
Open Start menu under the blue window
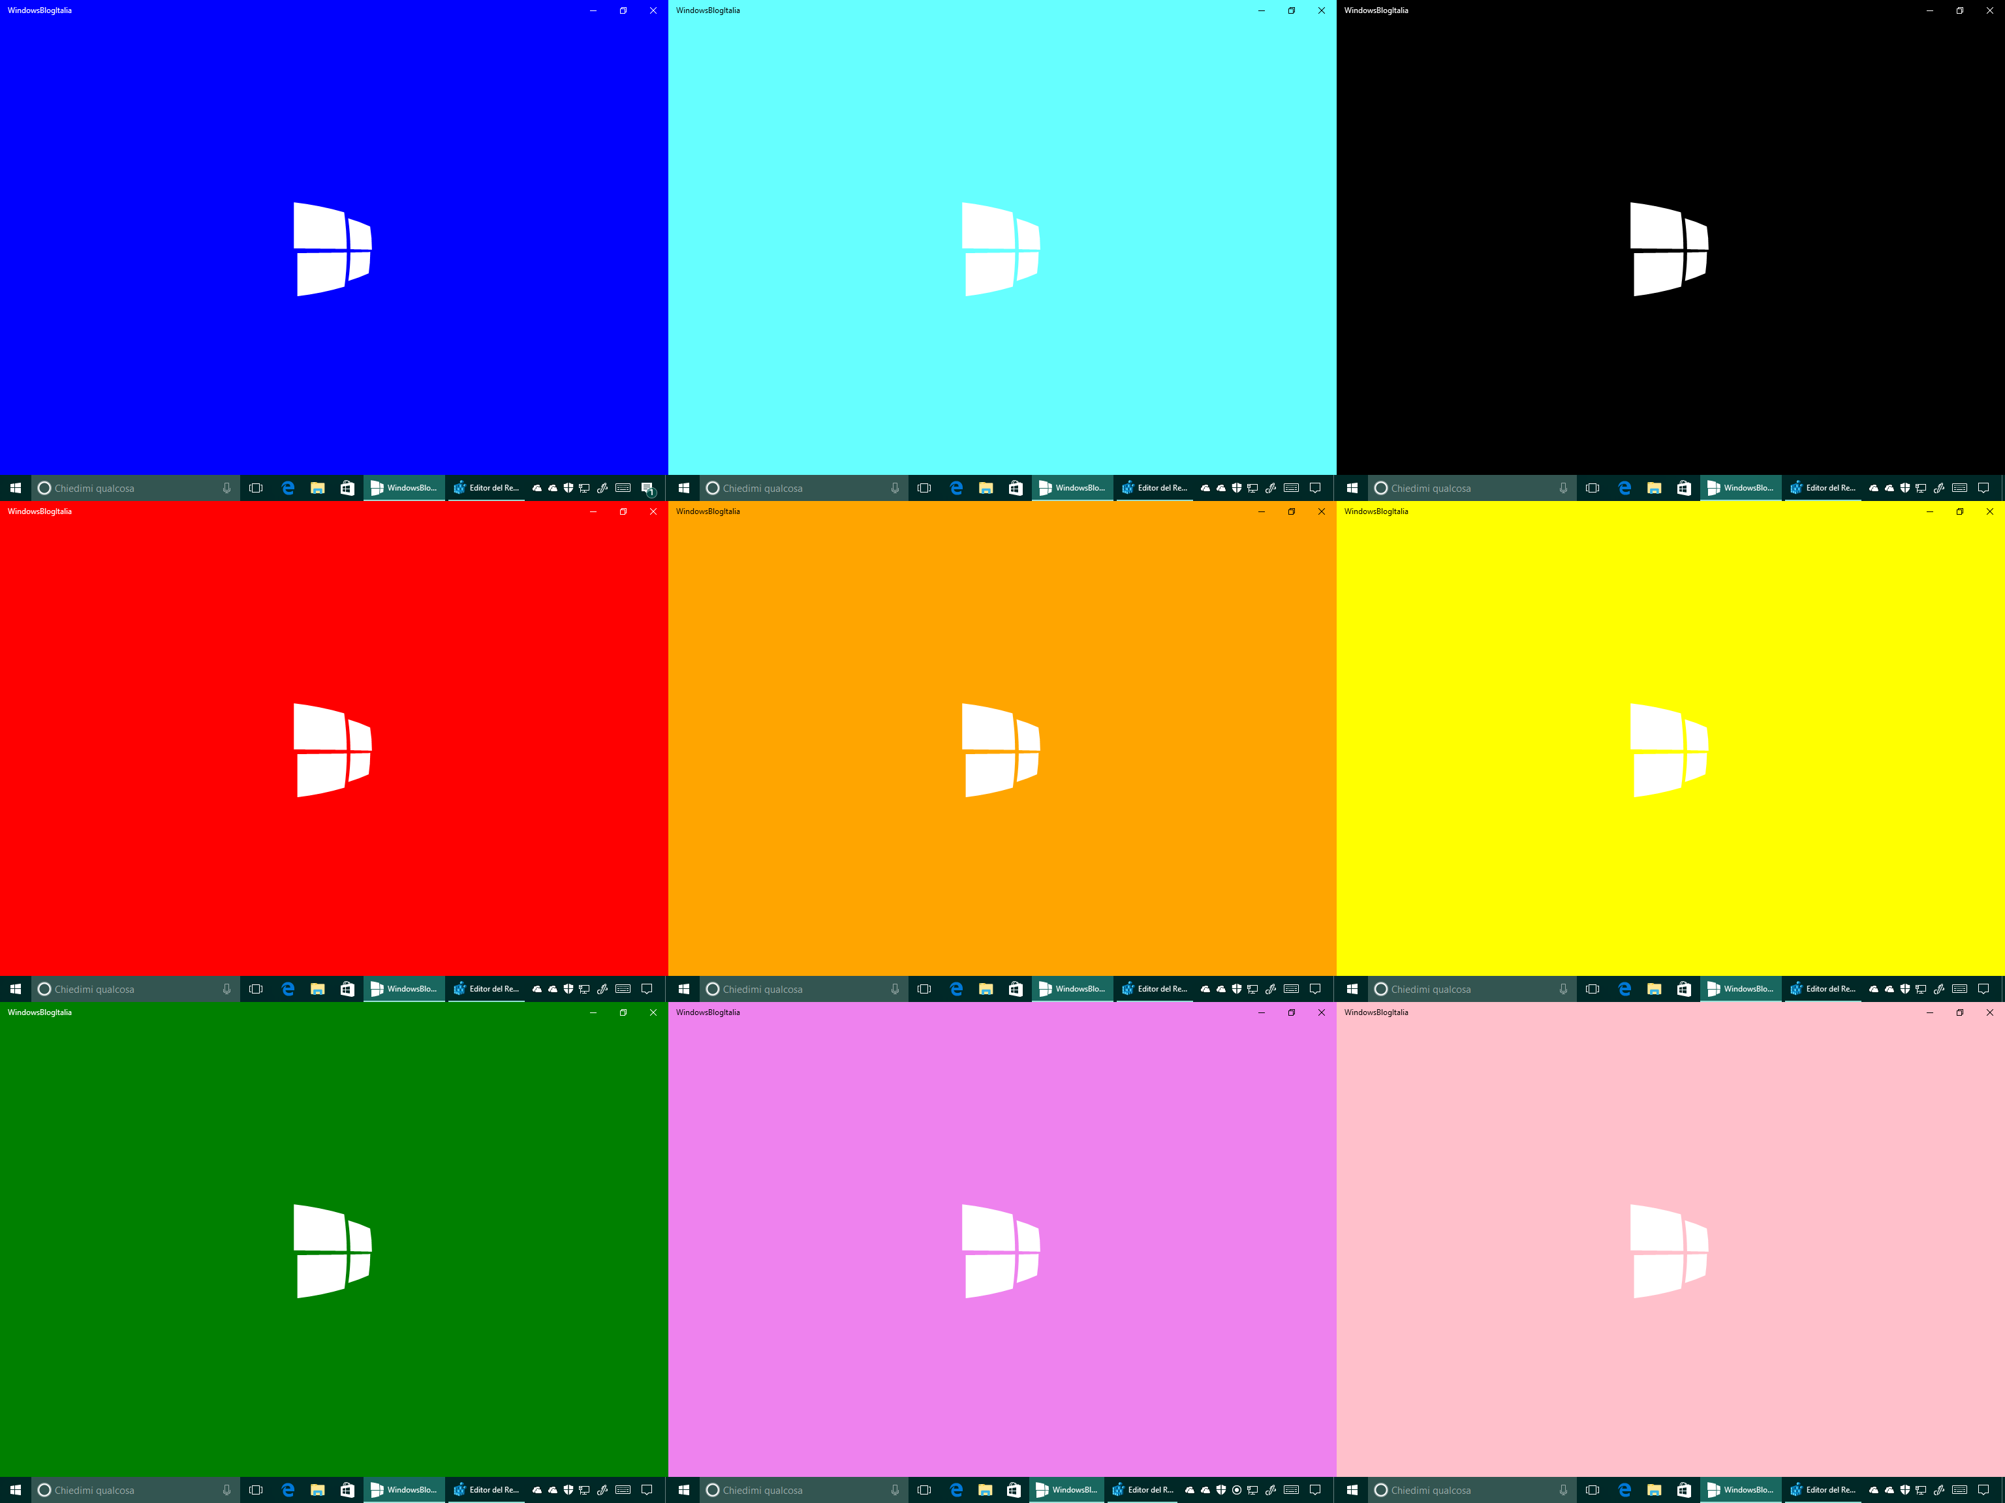click(16, 489)
